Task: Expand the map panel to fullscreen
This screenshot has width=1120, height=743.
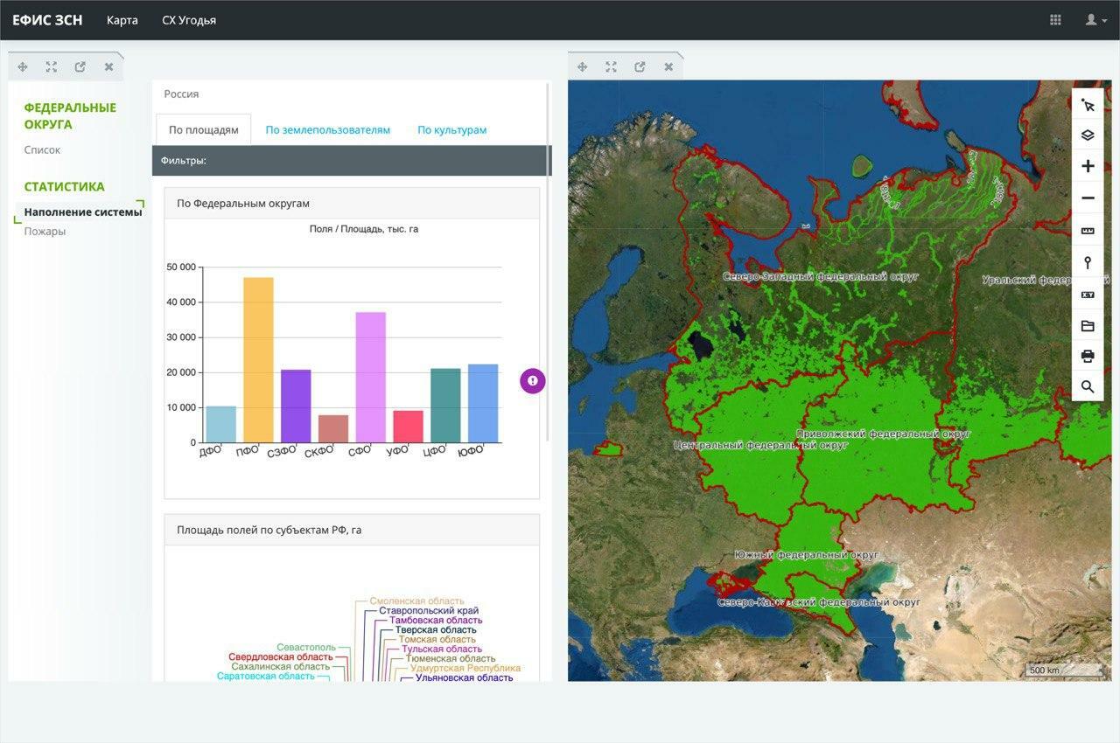Action: 611,66
